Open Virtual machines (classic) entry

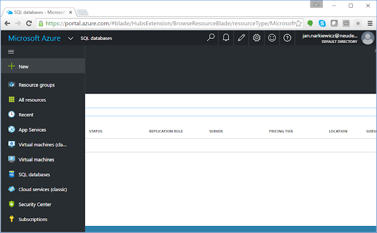point(43,144)
